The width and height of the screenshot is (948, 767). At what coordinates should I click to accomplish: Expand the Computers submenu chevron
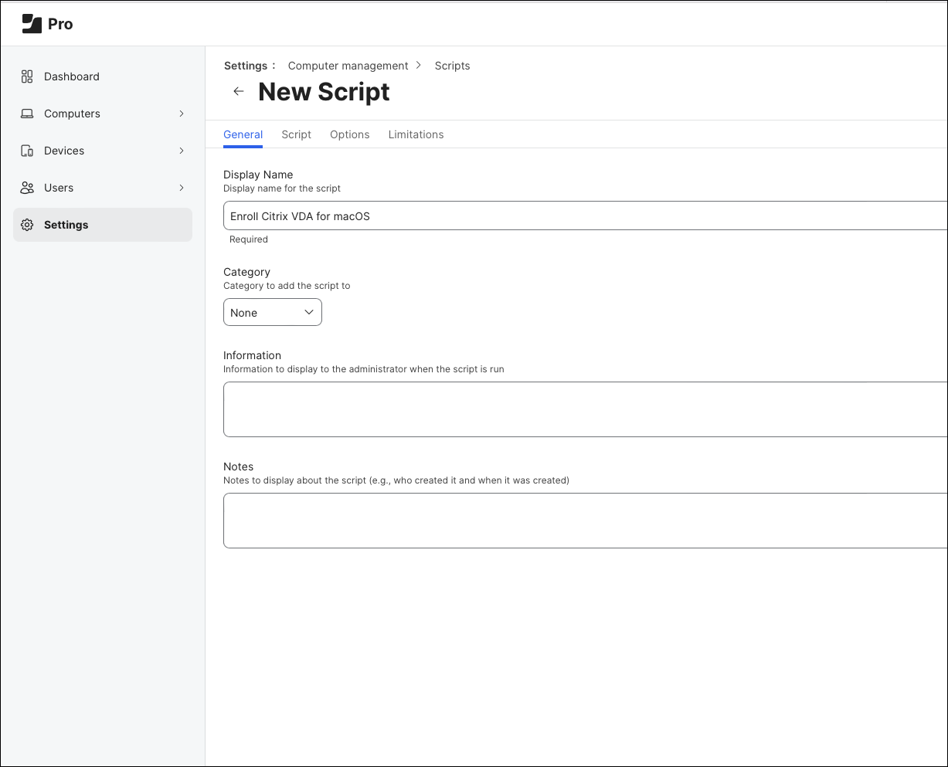point(182,114)
